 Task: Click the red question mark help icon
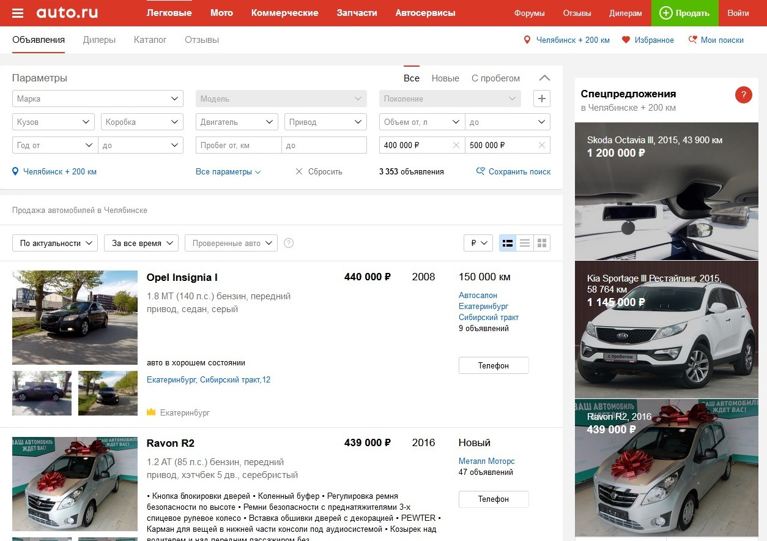pyautogui.click(x=743, y=95)
